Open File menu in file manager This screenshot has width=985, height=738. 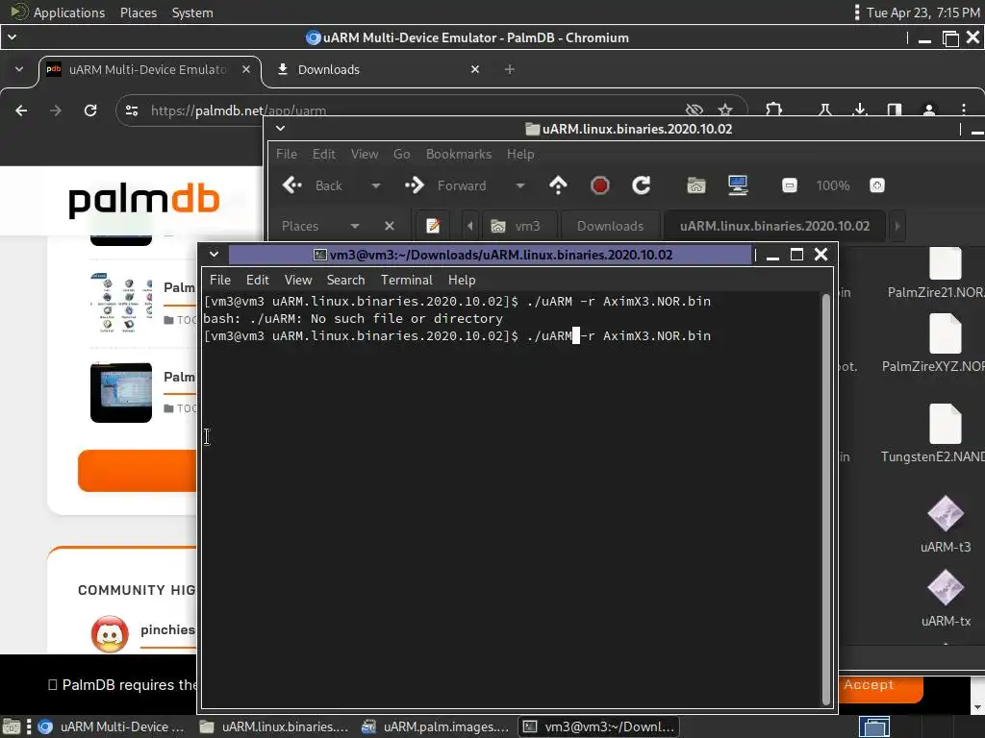[x=287, y=154]
